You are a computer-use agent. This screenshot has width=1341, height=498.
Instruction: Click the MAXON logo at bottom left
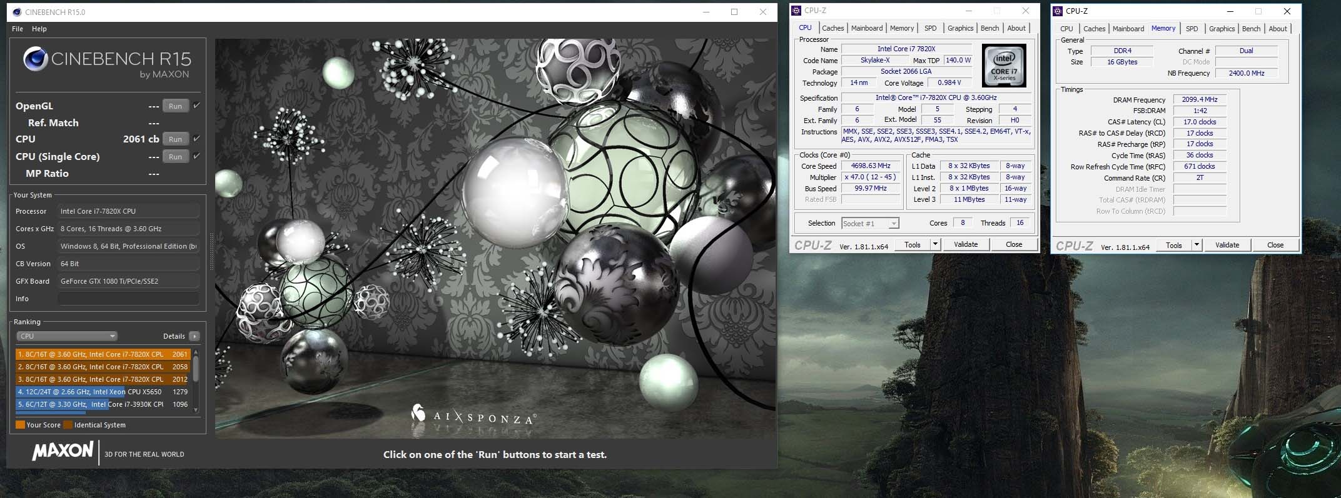63,451
